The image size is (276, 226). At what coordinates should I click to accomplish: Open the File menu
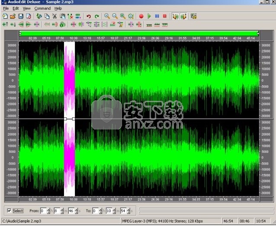[6, 8]
